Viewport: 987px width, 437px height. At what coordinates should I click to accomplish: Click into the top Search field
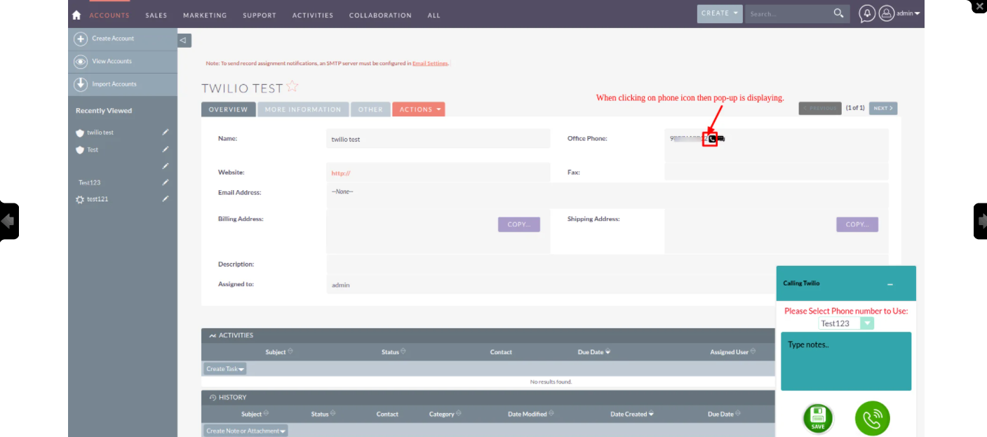pos(789,13)
